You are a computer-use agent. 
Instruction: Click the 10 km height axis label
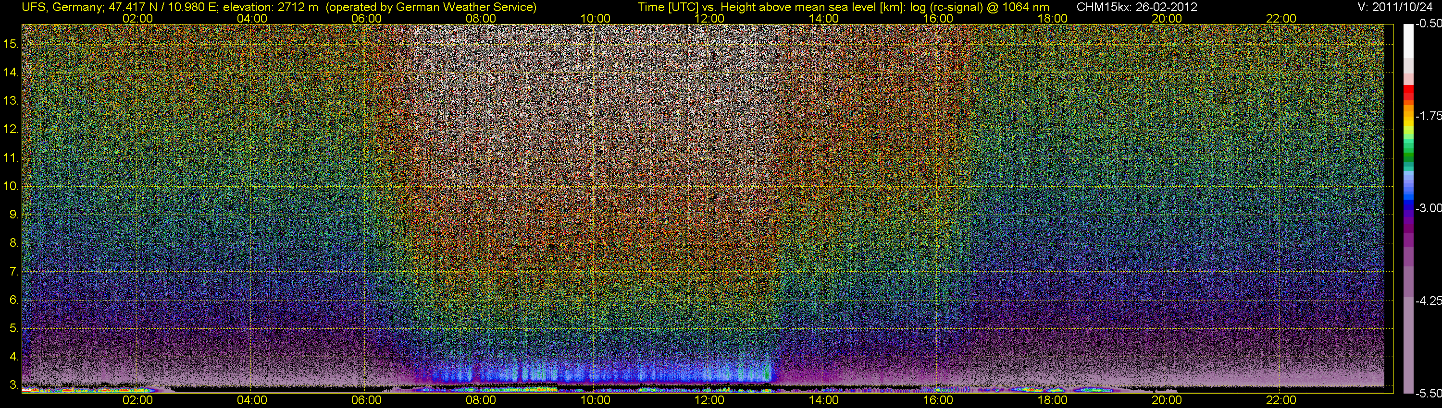[11, 186]
